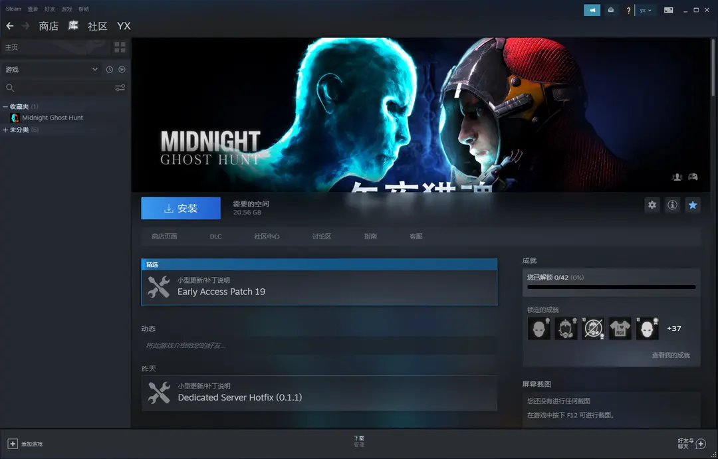
Task: Click the controller icon on hero banner
Action: 693,177
